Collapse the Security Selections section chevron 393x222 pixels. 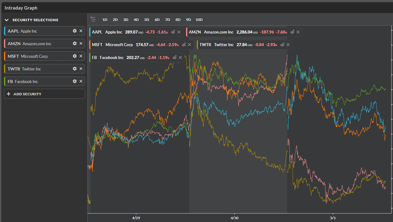pos(7,20)
